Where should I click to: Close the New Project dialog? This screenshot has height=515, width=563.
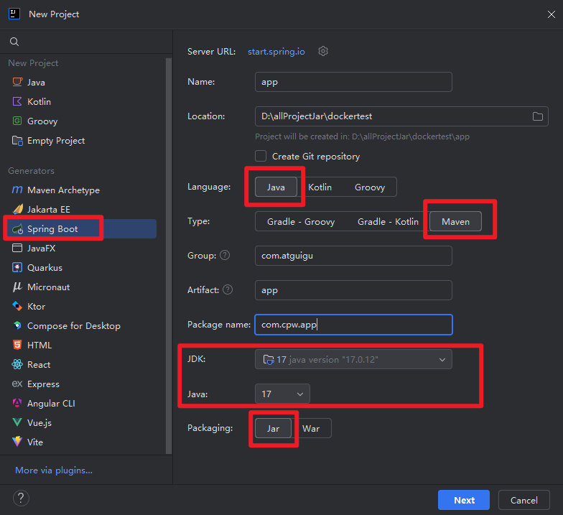(552, 14)
